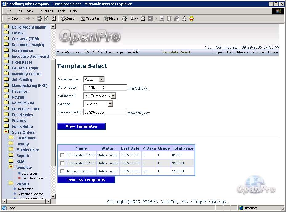
Task: Open the Tools menu
Action: [x=62, y=11]
